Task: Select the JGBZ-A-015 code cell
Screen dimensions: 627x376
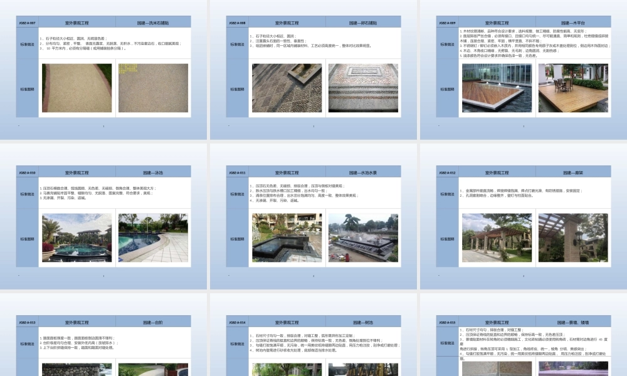Action: coord(447,322)
